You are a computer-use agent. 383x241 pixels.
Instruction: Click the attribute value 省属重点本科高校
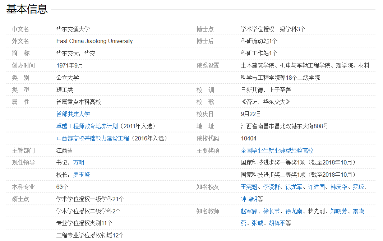pyautogui.click(x=79, y=102)
